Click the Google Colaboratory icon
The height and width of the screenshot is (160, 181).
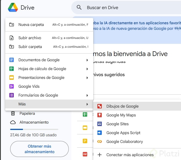(x=100, y=142)
